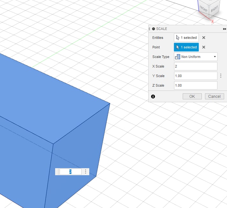Click the double-arrow expand icon in SCALE header

click(x=224, y=29)
